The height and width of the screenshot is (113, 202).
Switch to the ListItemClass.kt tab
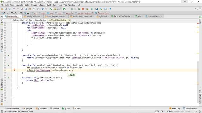(x=153, y=16)
